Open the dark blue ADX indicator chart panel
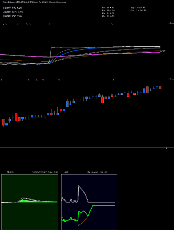 pos(89,202)
